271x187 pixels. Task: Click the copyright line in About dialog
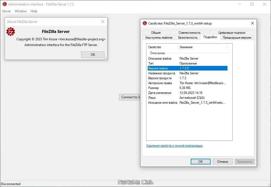[61, 39]
